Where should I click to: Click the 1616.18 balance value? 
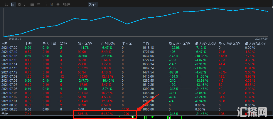(148, 48)
